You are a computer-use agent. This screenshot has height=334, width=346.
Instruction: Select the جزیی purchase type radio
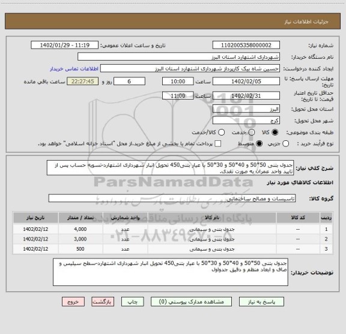point(286,144)
